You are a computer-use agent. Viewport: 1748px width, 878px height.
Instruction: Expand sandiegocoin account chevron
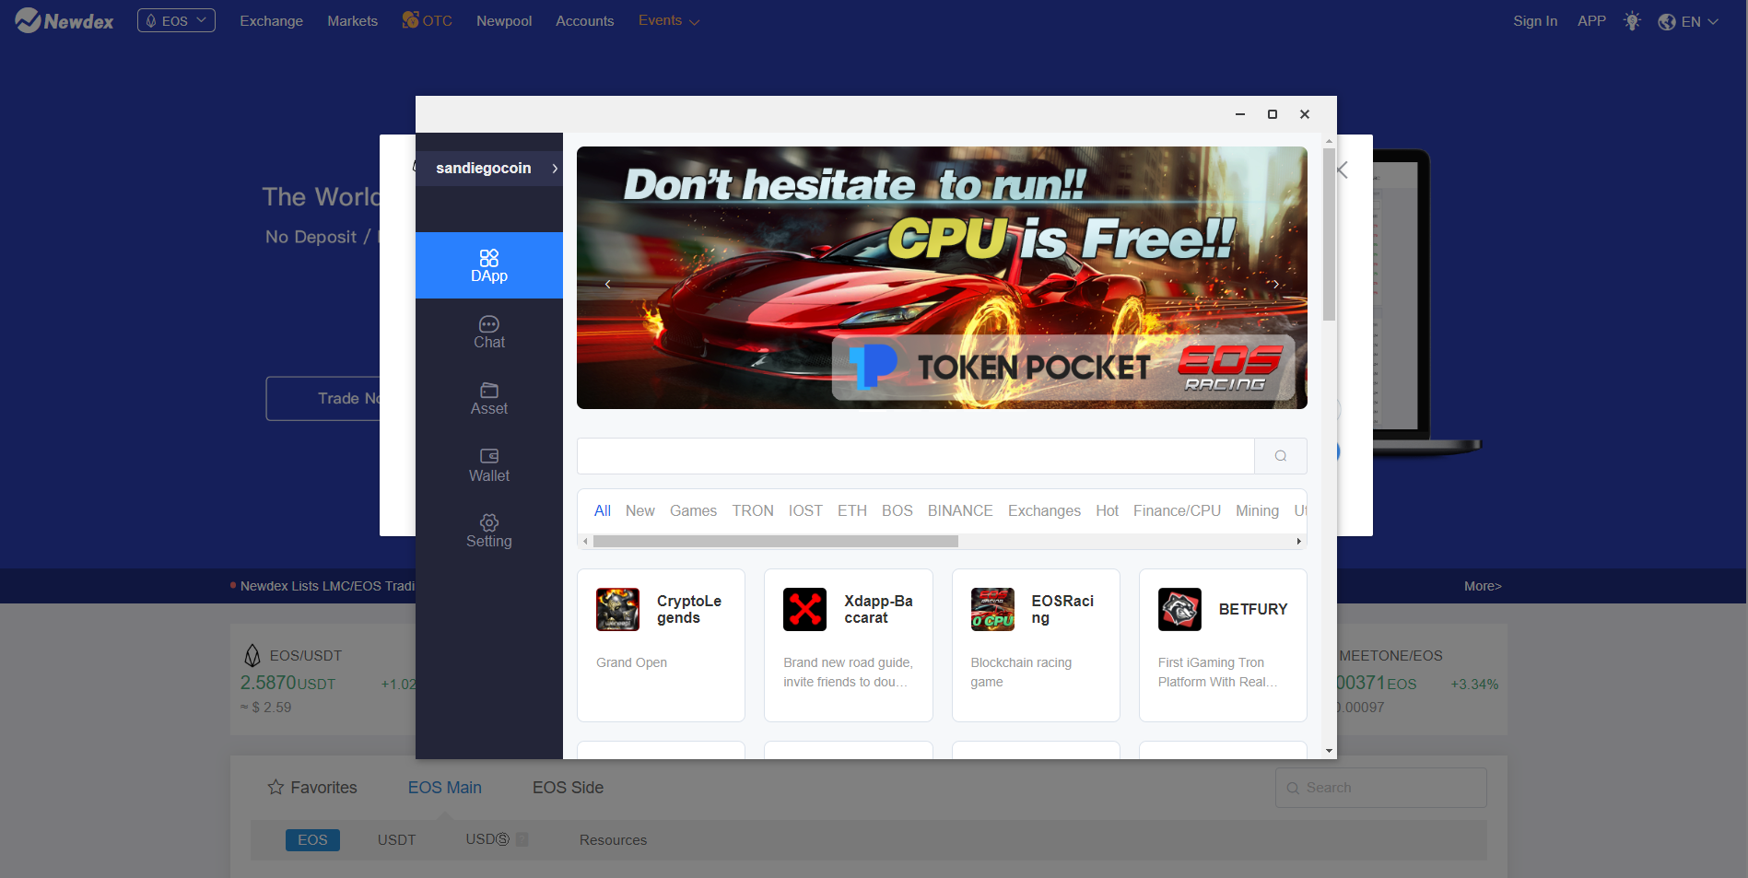point(555,169)
